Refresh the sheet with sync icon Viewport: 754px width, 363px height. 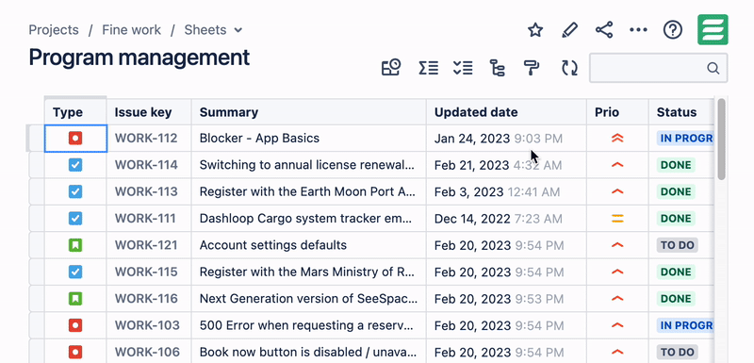coord(570,68)
